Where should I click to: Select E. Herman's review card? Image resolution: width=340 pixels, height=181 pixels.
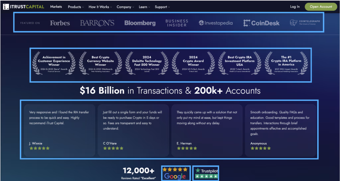[x=207, y=130]
